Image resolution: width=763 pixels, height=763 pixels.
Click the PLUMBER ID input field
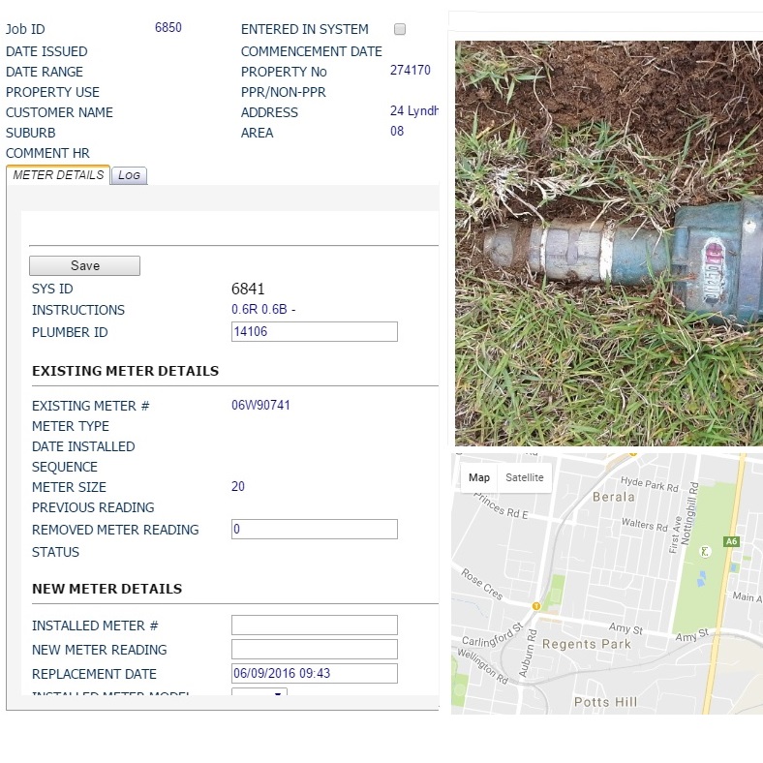coord(315,332)
